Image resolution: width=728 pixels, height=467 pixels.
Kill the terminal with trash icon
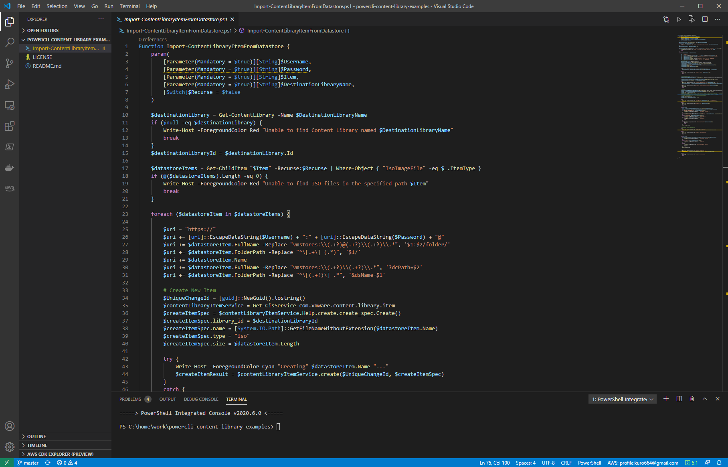point(692,399)
